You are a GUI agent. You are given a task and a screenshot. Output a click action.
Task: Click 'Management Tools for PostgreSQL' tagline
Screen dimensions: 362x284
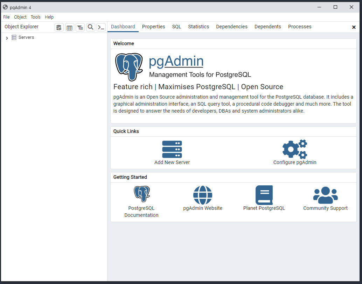click(200, 75)
